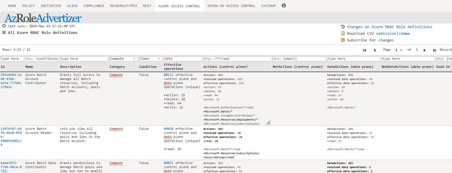Click the AzRoleAdvertizer logo
This screenshot has width=452, height=173.
click(43, 18)
